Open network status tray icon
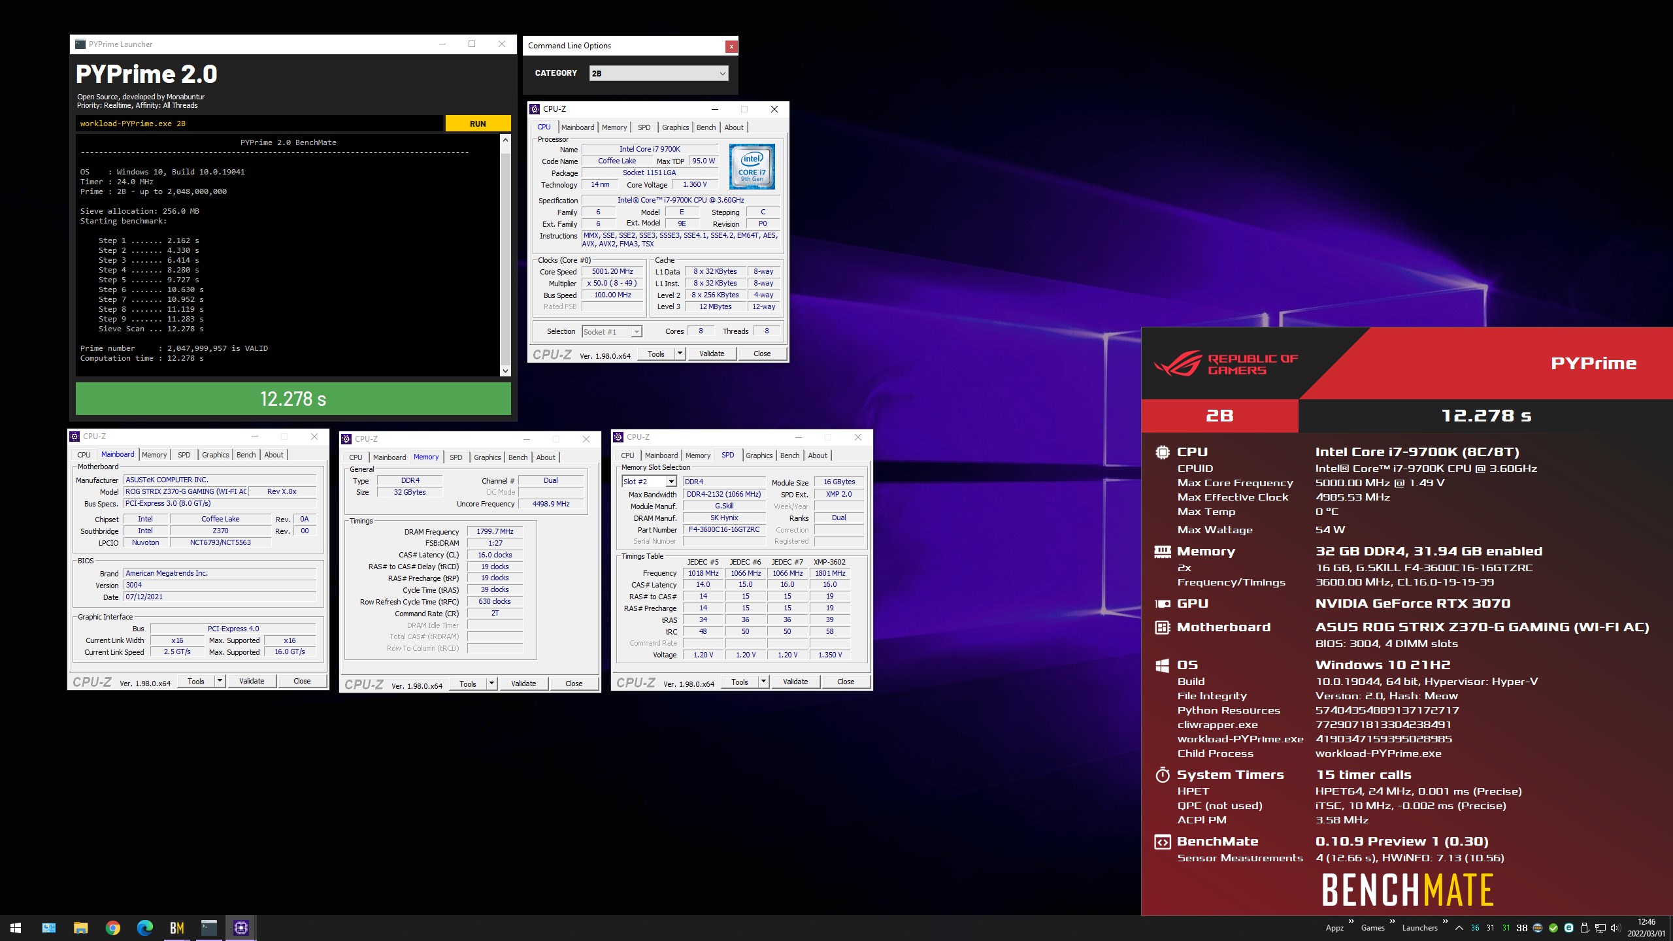This screenshot has width=1673, height=941. (x=1600, y=928)
